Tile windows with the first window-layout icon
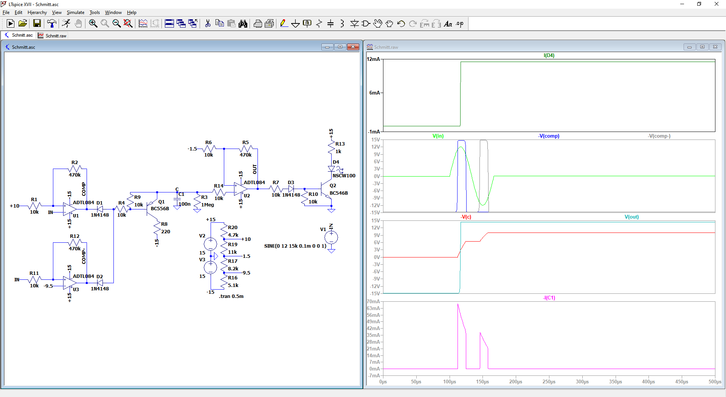726x397 pixels. click(x=169, y=24)
